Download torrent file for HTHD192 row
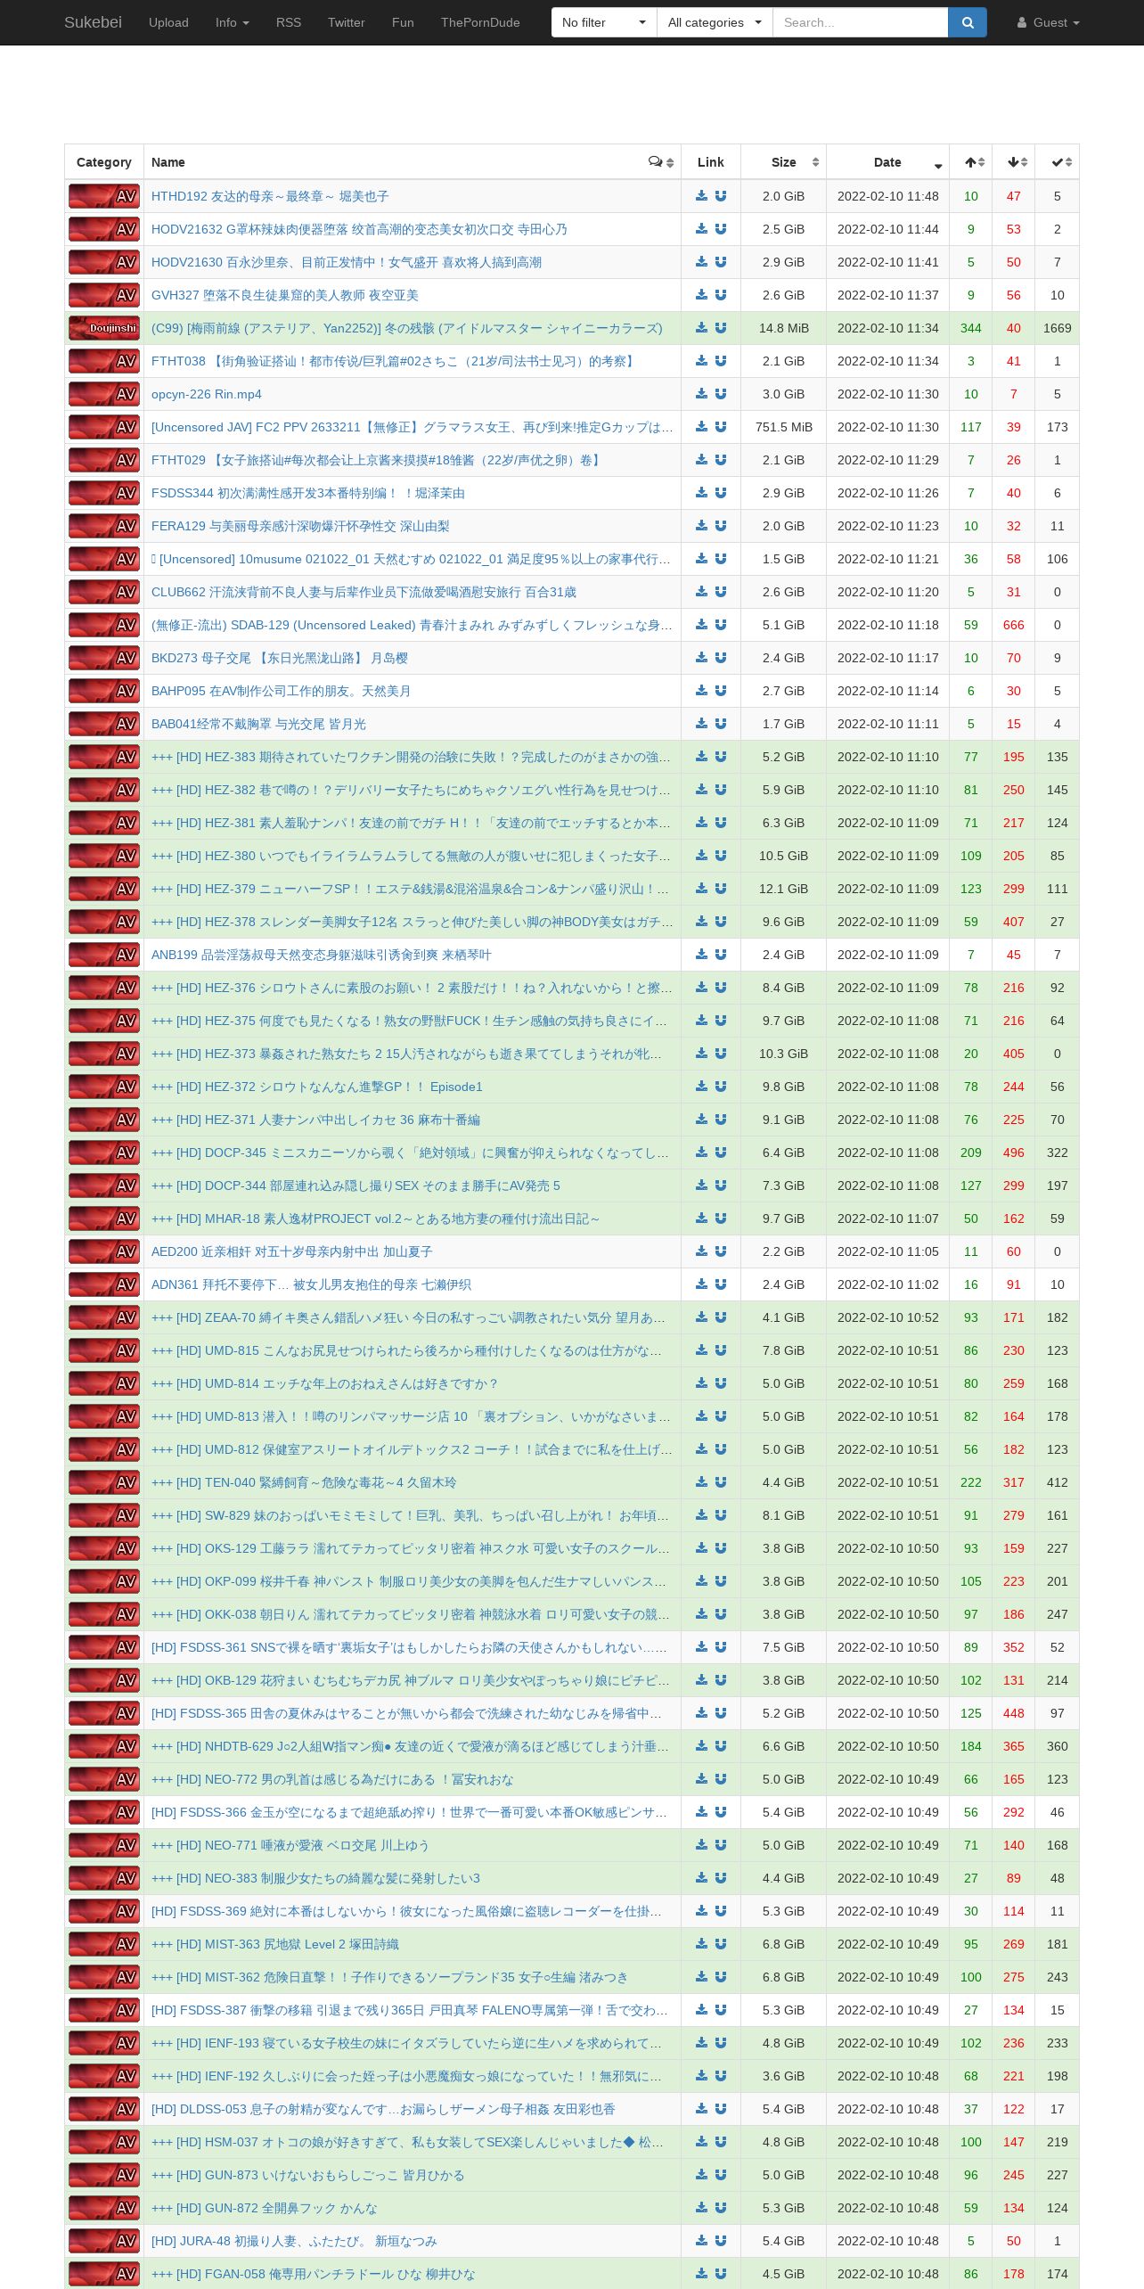The image size is (1144, 2289). point(701,196)
